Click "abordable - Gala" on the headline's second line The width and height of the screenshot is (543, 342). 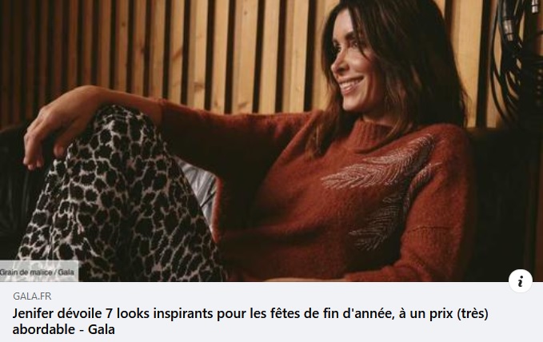pos(63,329)
